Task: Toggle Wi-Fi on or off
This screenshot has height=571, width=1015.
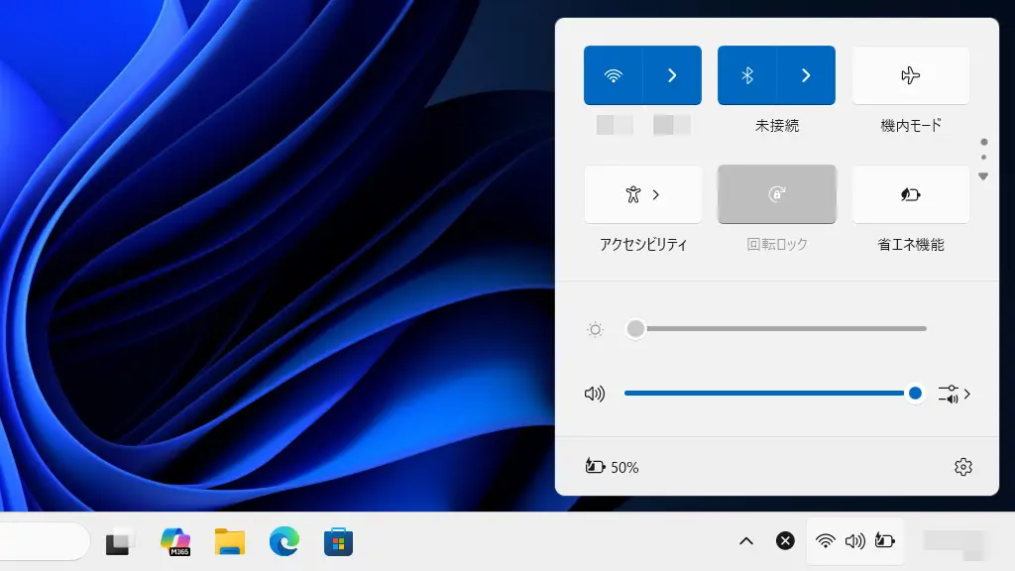Action: pos(614,75)
